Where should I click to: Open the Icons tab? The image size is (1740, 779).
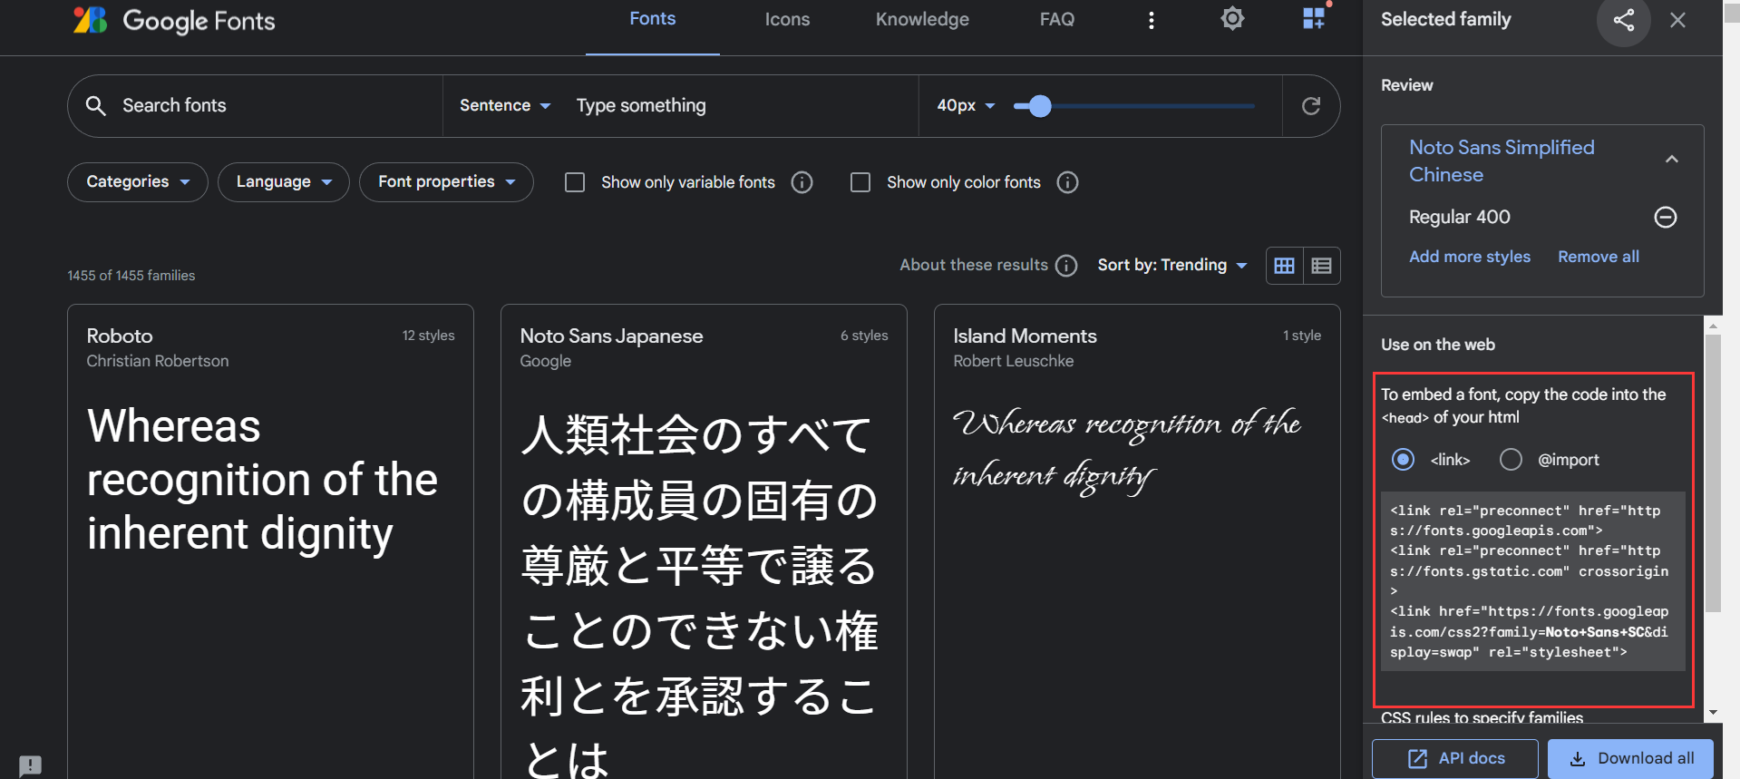787,20
